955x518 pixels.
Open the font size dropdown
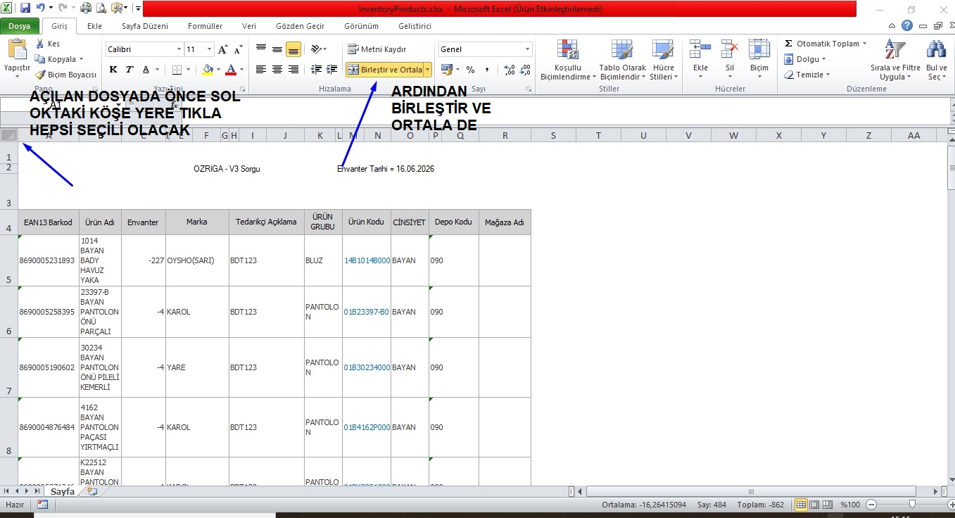[x=209, y=49]
